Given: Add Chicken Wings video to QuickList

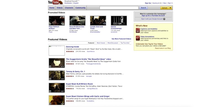Looking at the screenshot, I should coord(50,104).
